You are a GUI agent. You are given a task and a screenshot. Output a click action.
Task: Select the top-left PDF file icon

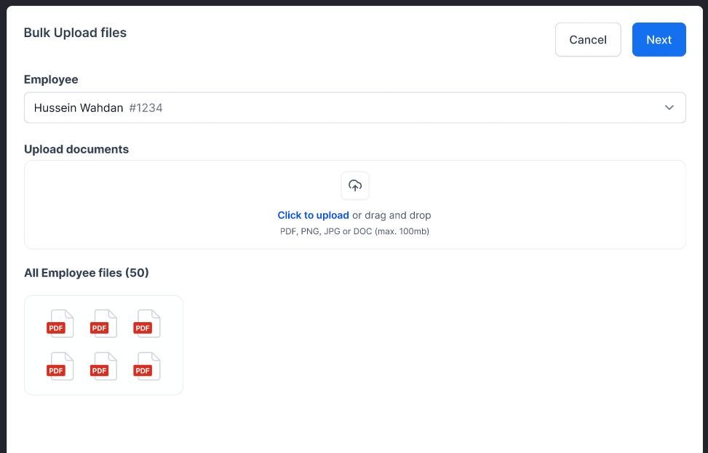(x=60, y=324)
